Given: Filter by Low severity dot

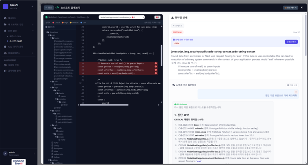Looking at the screenshot, I should tap(81, 23).
